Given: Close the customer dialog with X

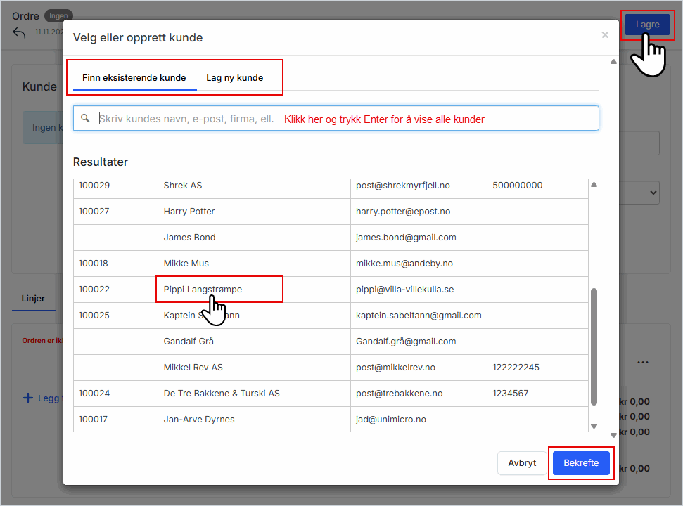Looking at the screenshot, I should 604,35.
